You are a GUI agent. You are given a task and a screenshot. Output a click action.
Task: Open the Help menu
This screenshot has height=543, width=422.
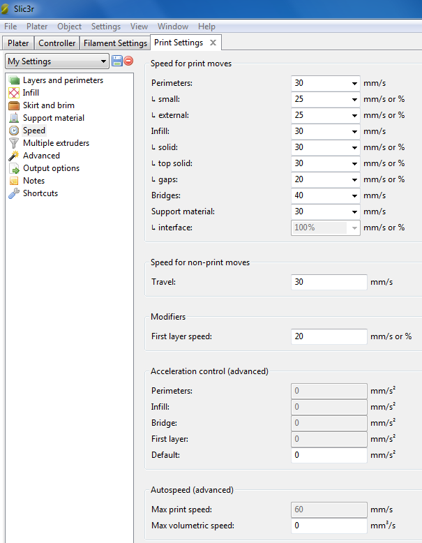click(206, 27)
